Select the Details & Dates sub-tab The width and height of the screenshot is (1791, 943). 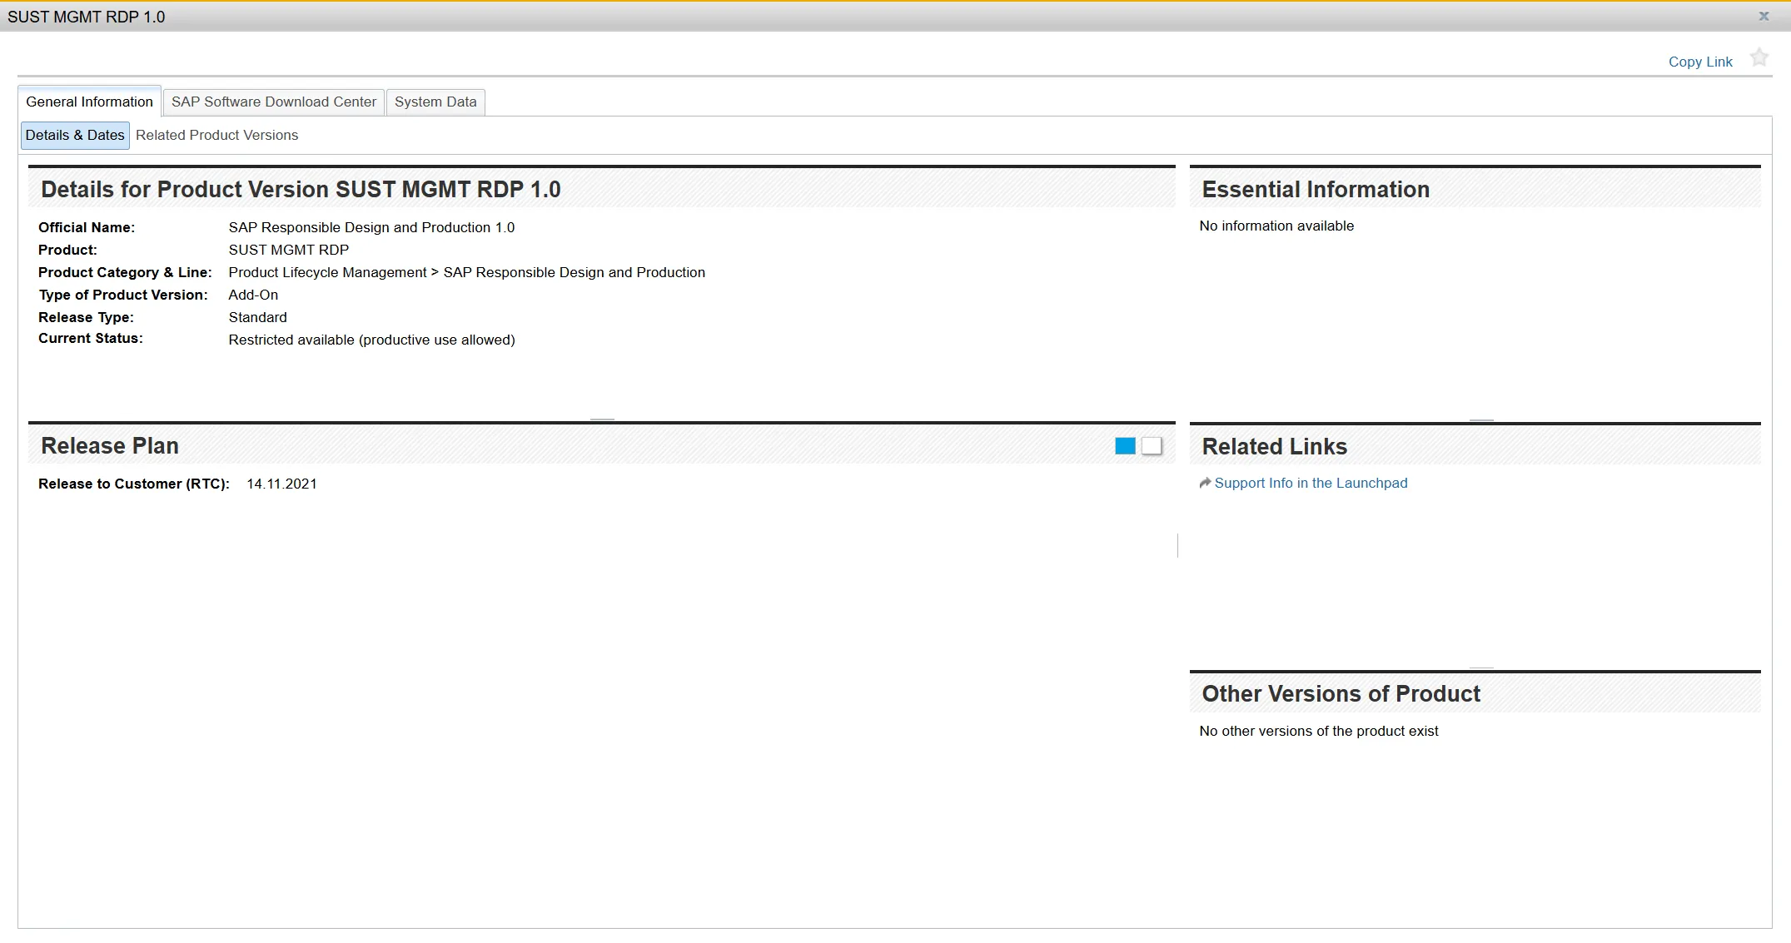(x=75, y=136)
